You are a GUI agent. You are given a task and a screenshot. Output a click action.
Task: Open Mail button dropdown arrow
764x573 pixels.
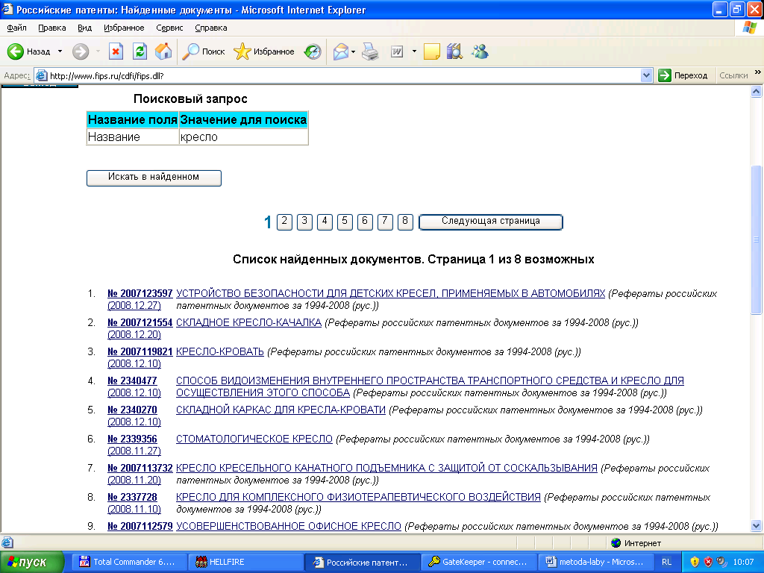[353, 51]
